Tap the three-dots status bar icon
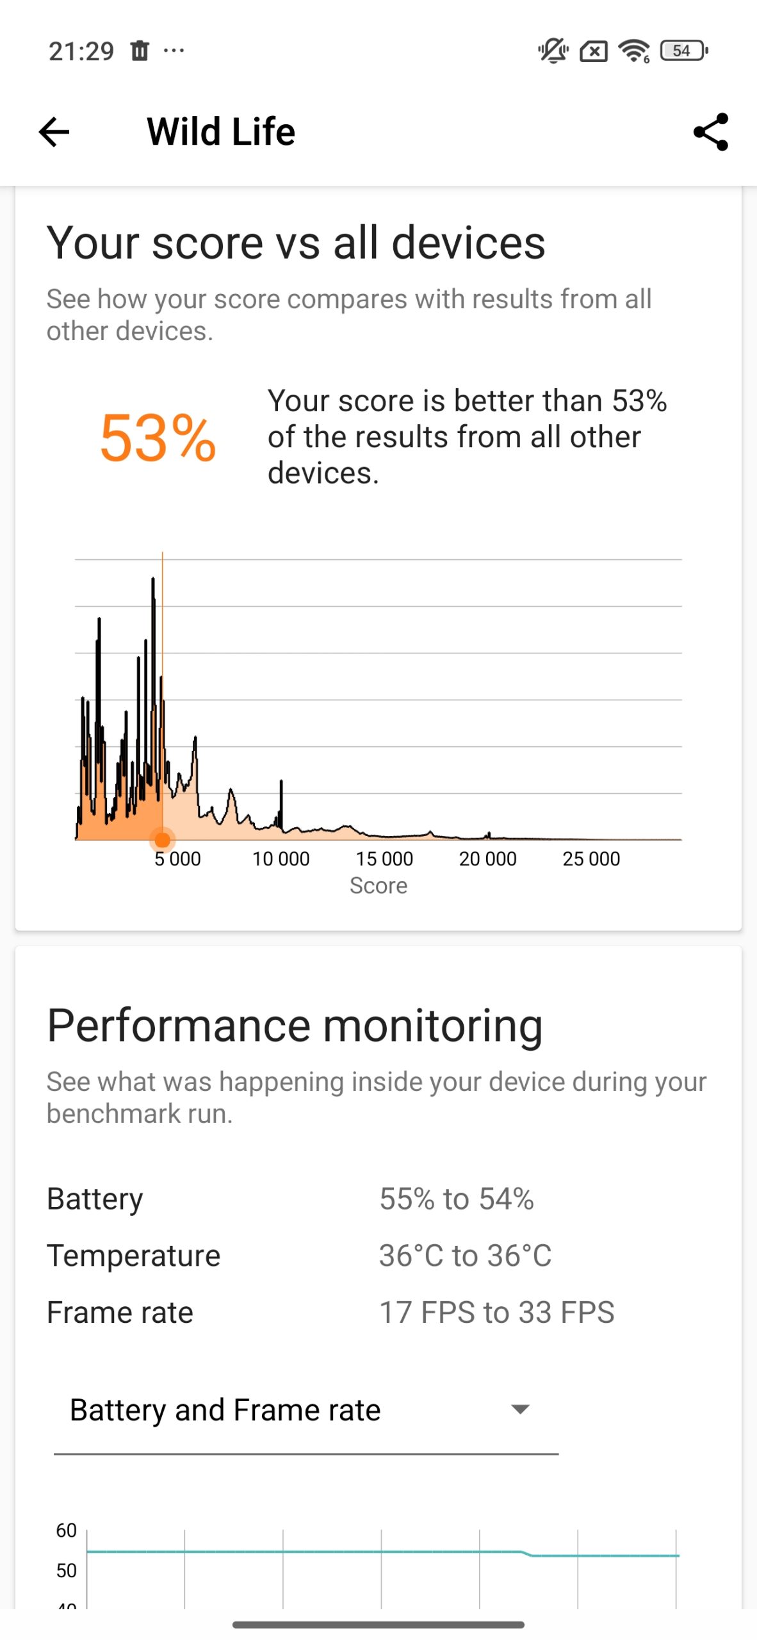This screenshot has width=757, height=1640. (174, 50)
